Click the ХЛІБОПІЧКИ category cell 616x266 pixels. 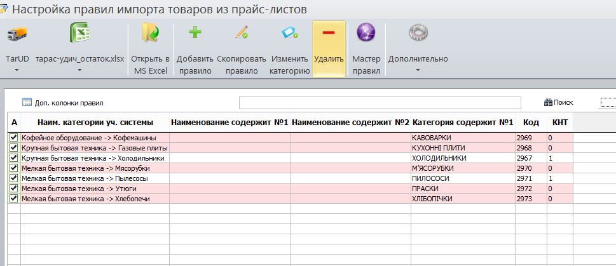point(463,199)
